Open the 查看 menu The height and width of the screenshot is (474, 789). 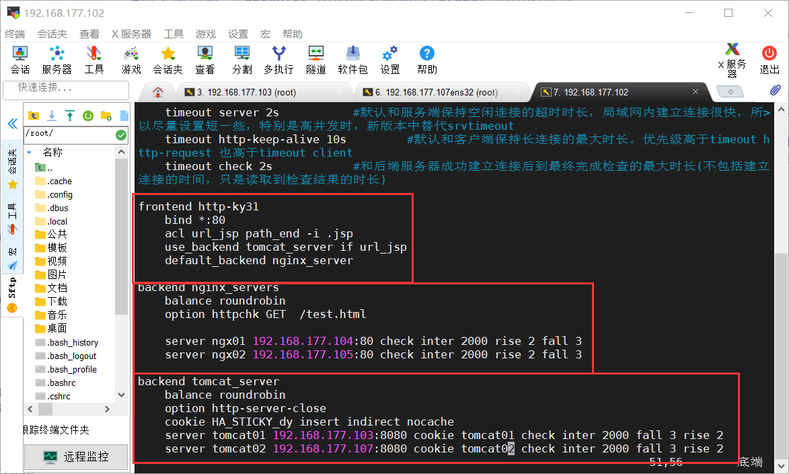pyautogui.click(x=89, y=34)
